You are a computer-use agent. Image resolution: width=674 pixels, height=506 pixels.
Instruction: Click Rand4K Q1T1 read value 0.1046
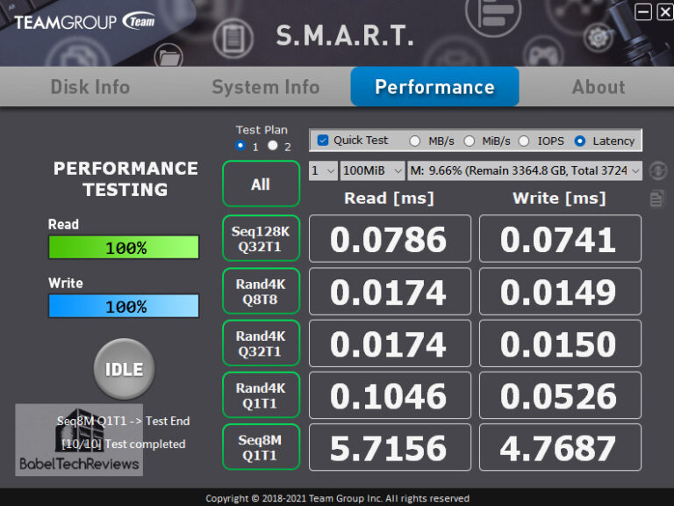(390, 395)
